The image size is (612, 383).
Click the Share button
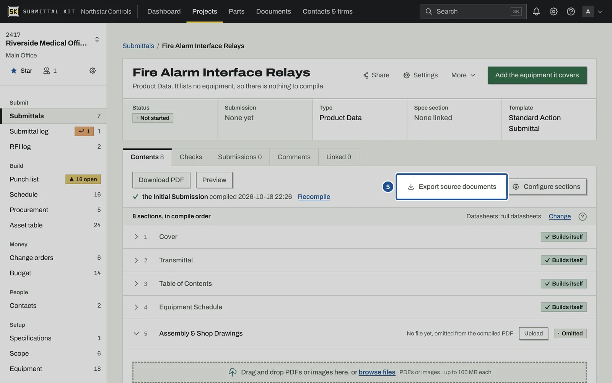coord(376,75)
